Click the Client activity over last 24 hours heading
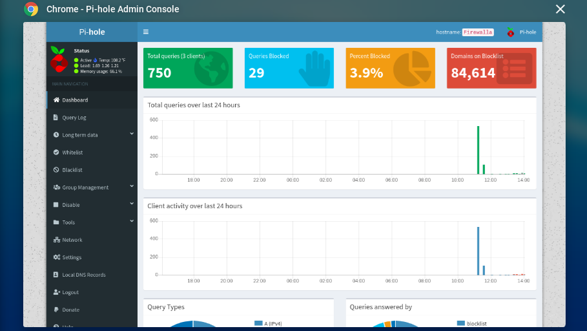Image resolution: width=587 pixels, height=331 pixels. point(194,206)
